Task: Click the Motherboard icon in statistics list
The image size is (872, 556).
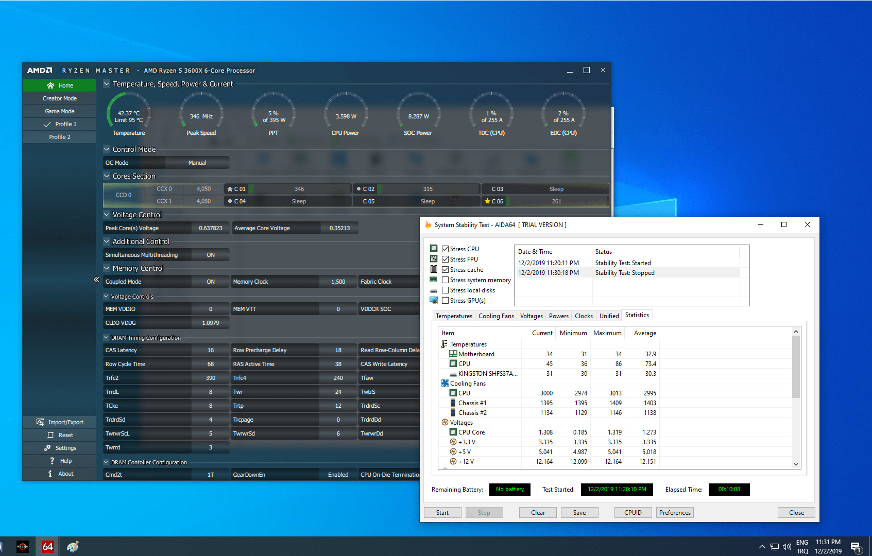Action: 453,354
